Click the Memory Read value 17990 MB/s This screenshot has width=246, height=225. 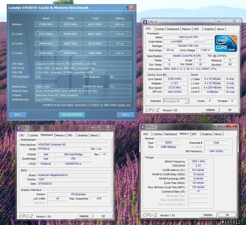tap(46, 25)
